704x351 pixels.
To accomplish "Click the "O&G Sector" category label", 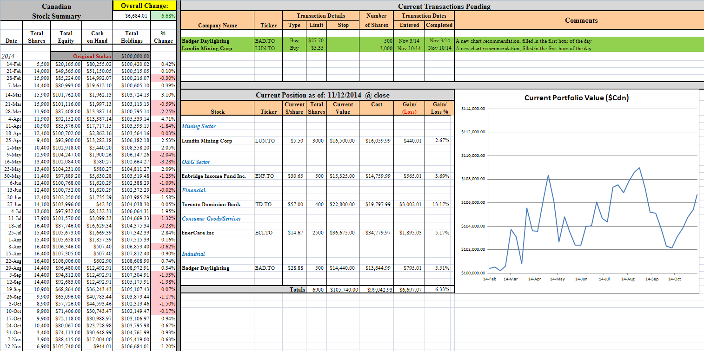I will (196, 162).
